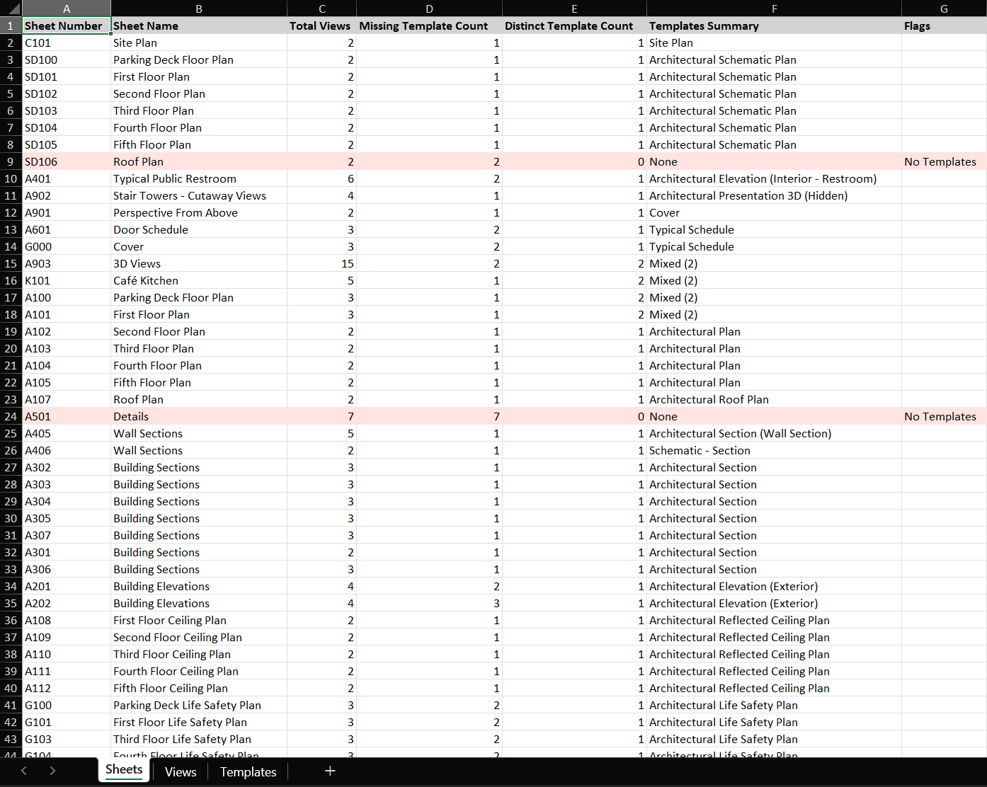Click row 24 header
Viewport: 987px width, 787px height.
point(11,416)
